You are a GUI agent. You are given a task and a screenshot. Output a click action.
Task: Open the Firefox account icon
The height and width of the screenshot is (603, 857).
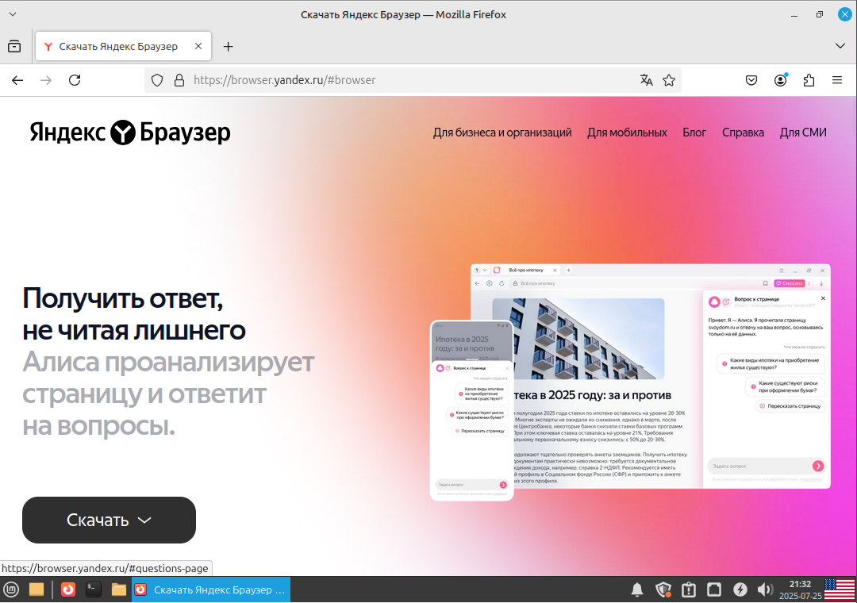(x=780, y=79)
